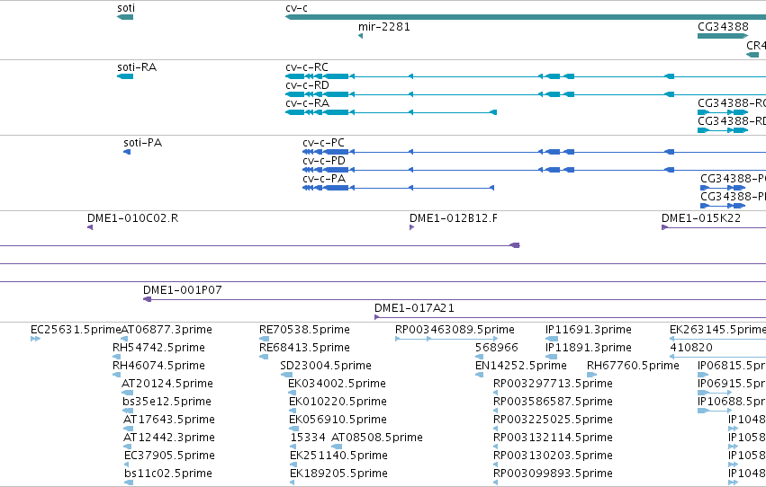Click the SD23004.5prime EST glyph
766x487 pixels.
pos(286,375)
